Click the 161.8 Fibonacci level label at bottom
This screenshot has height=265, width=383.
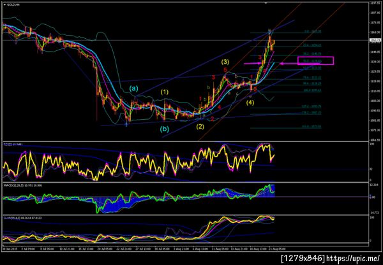point(312,127)
